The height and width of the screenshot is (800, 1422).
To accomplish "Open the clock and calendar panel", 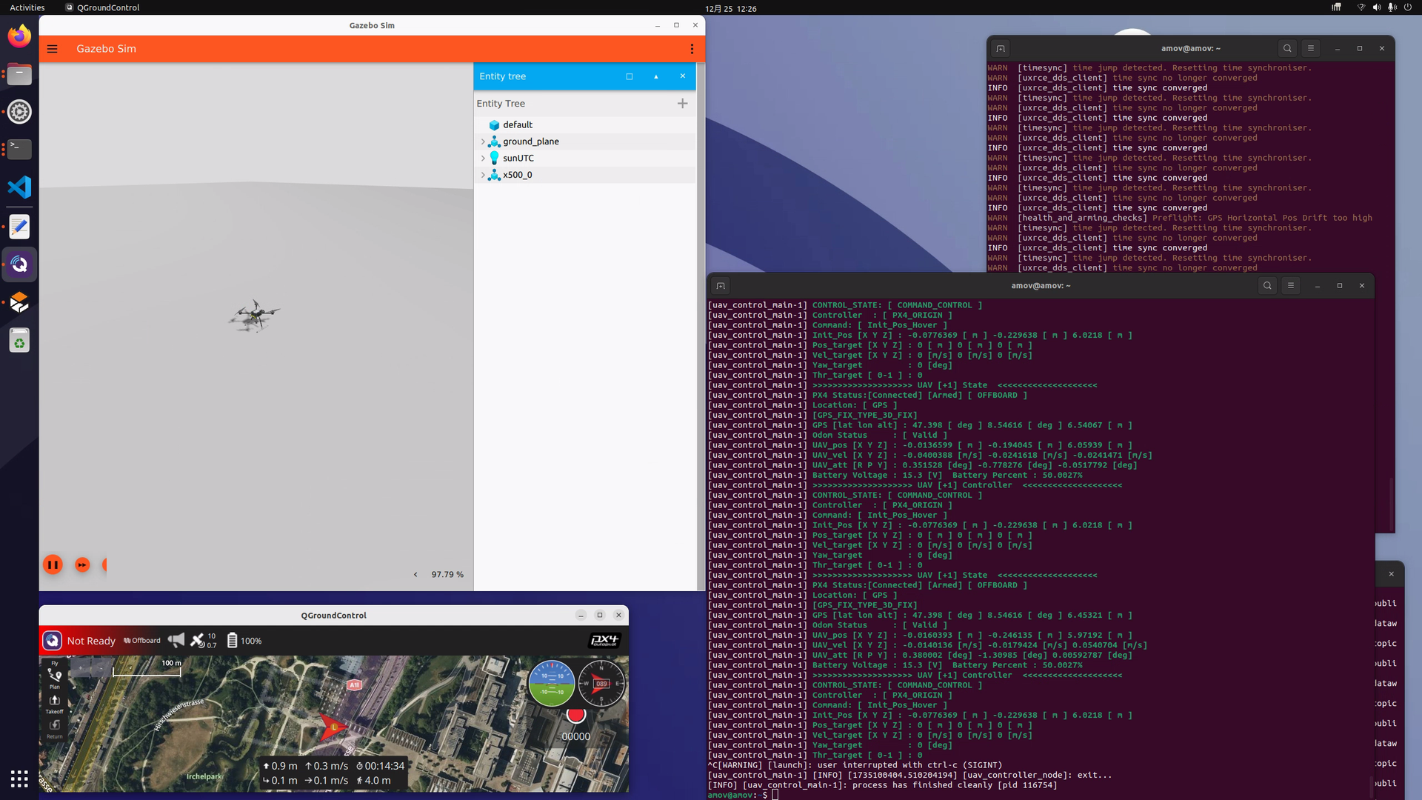I will (x=730, y=8).
